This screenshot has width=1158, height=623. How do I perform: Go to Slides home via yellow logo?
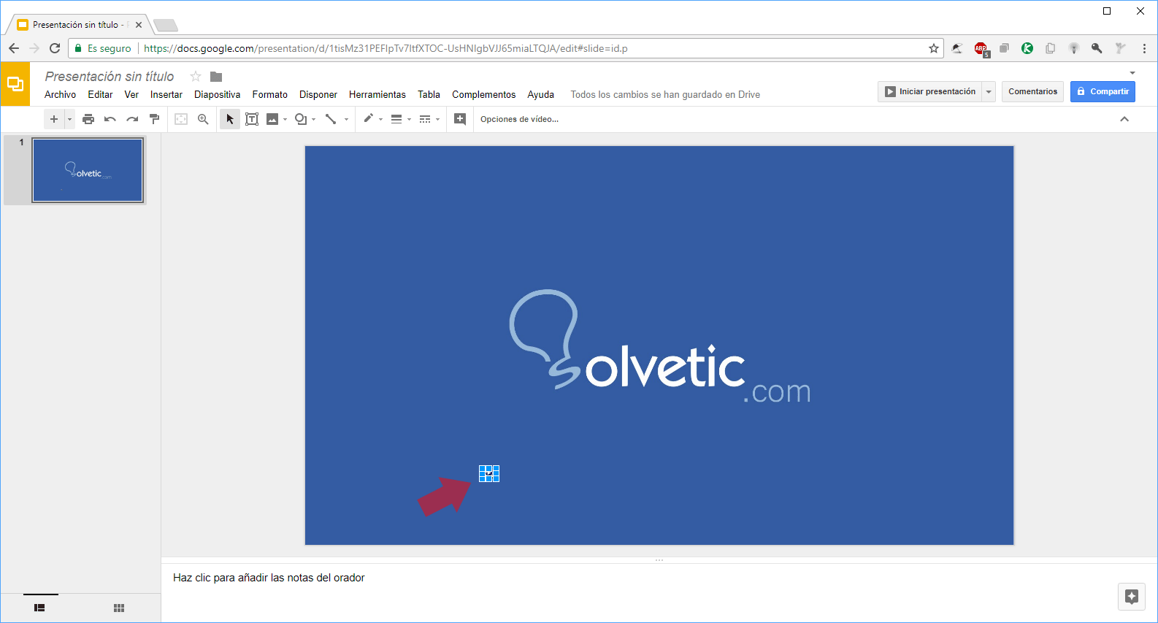[15, 84]
